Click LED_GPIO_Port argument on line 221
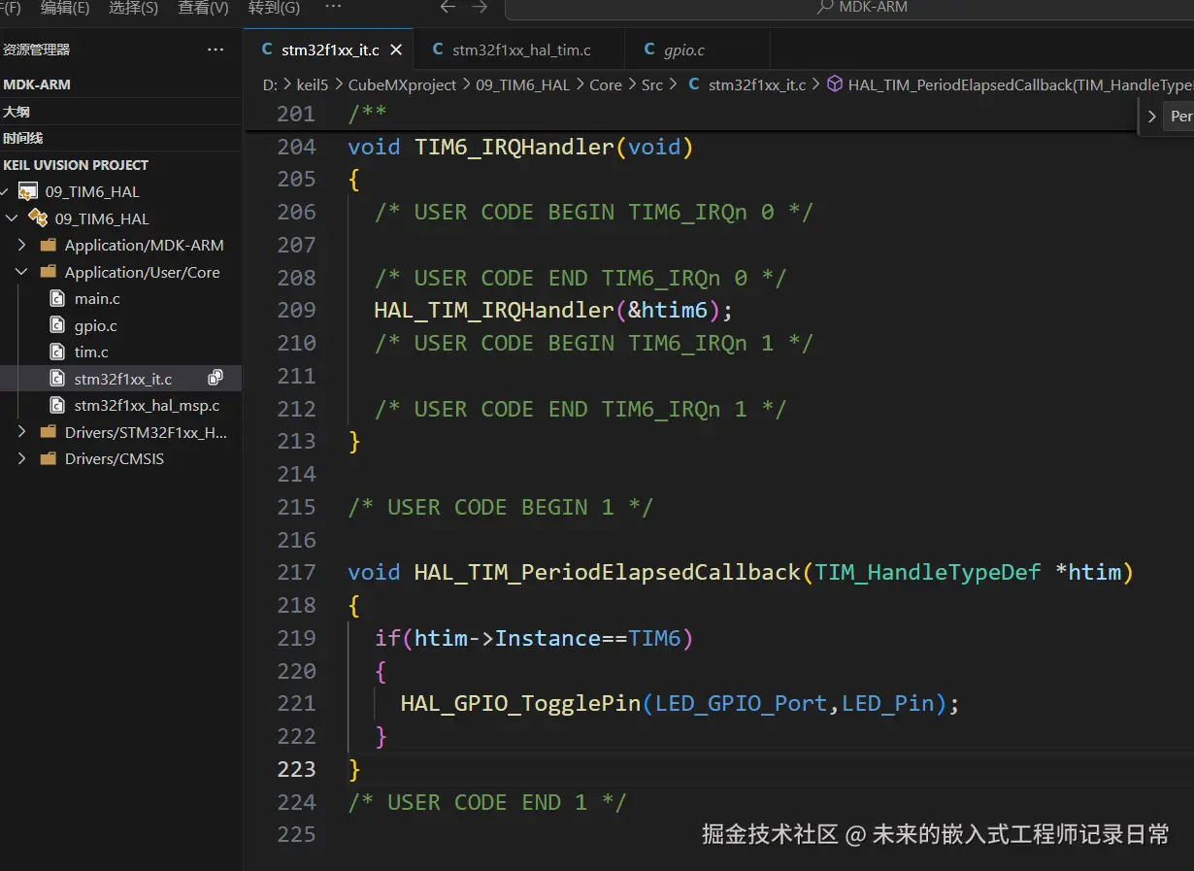 point(741,703)
